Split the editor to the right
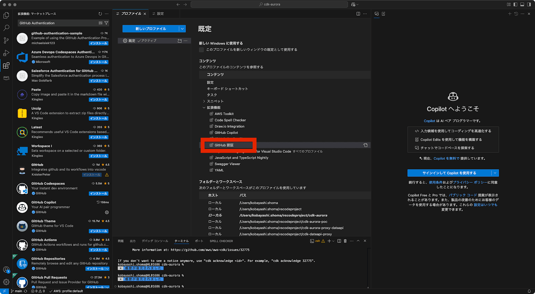 click(358, 14)
